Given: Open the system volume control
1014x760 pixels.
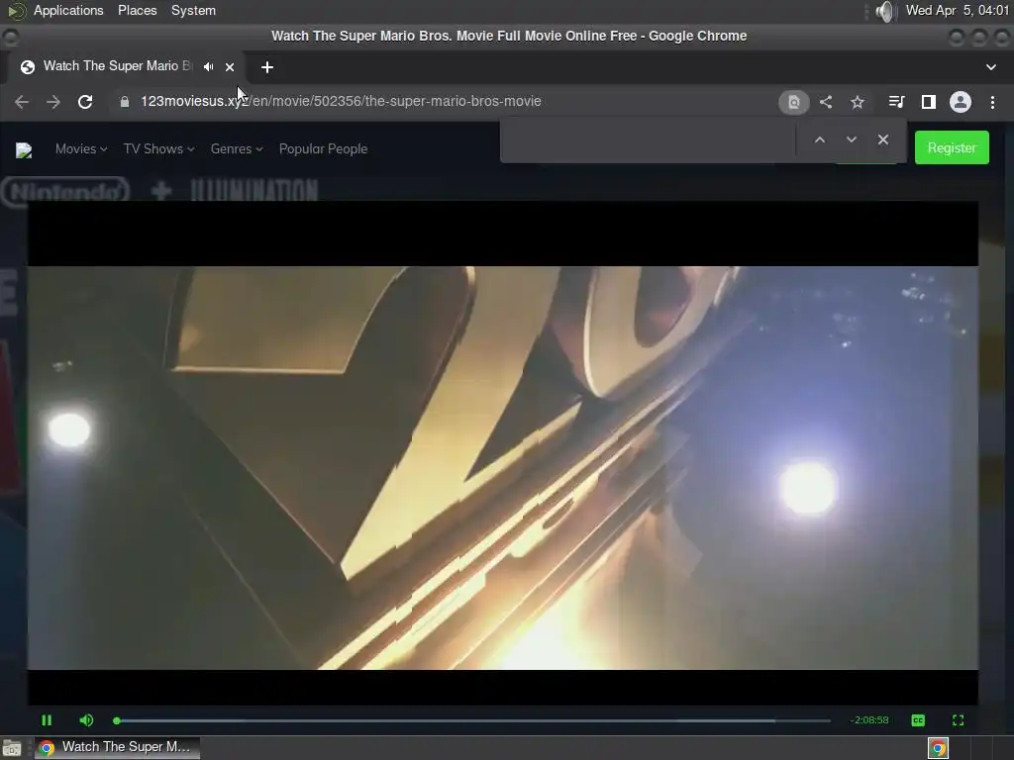Looking at the screenshot, I should click(x=884, y=11).
